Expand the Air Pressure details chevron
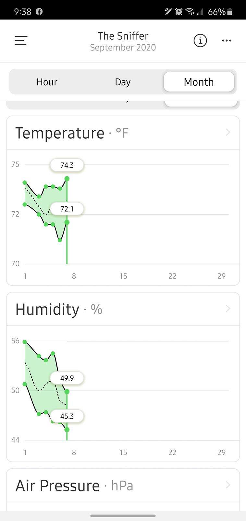Viewport: 246px width, 521px height. [228, 485]
